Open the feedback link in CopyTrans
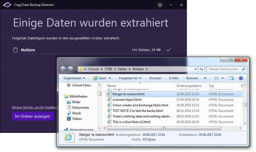Image resolution: width=256 pixels, height=152 pixels. [x=34, y=107]
